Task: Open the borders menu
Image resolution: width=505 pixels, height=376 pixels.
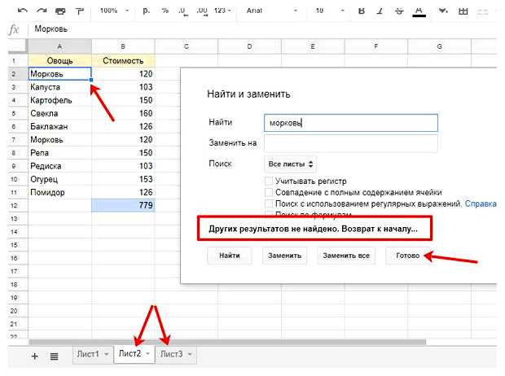Action: click(x=463, y=11)
